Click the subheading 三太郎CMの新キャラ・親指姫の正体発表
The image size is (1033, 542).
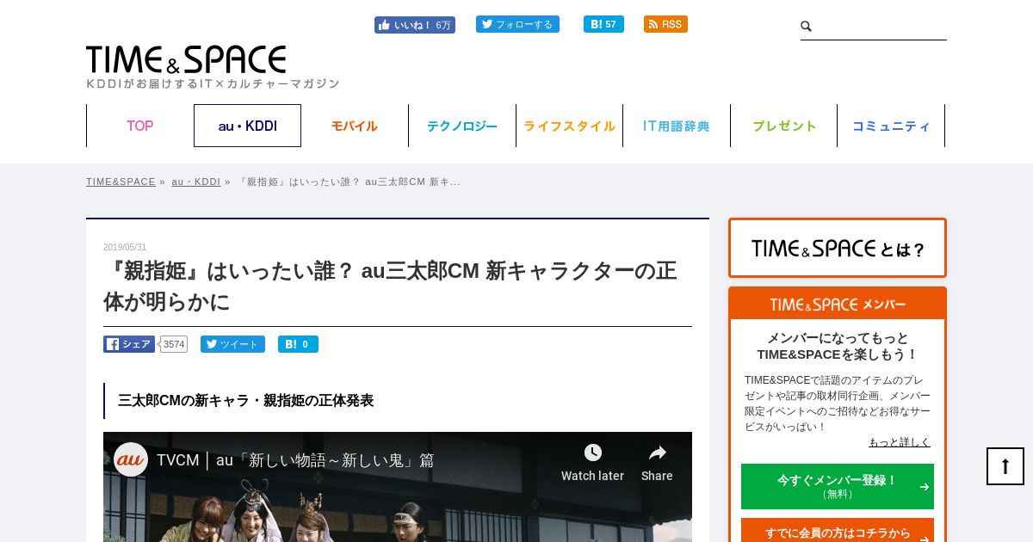point(246,401)
